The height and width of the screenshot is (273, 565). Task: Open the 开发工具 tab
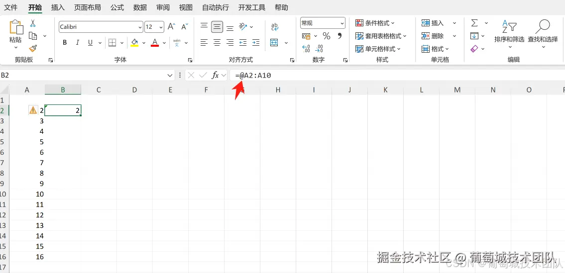pyautogui.click(x=251, y=7)
